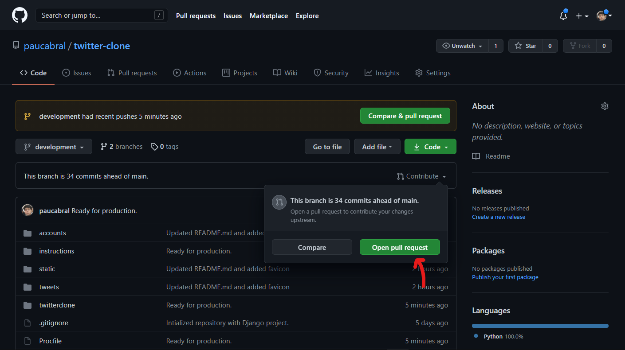
Task: Click the twitterclone folder icon
Action: 28,305
